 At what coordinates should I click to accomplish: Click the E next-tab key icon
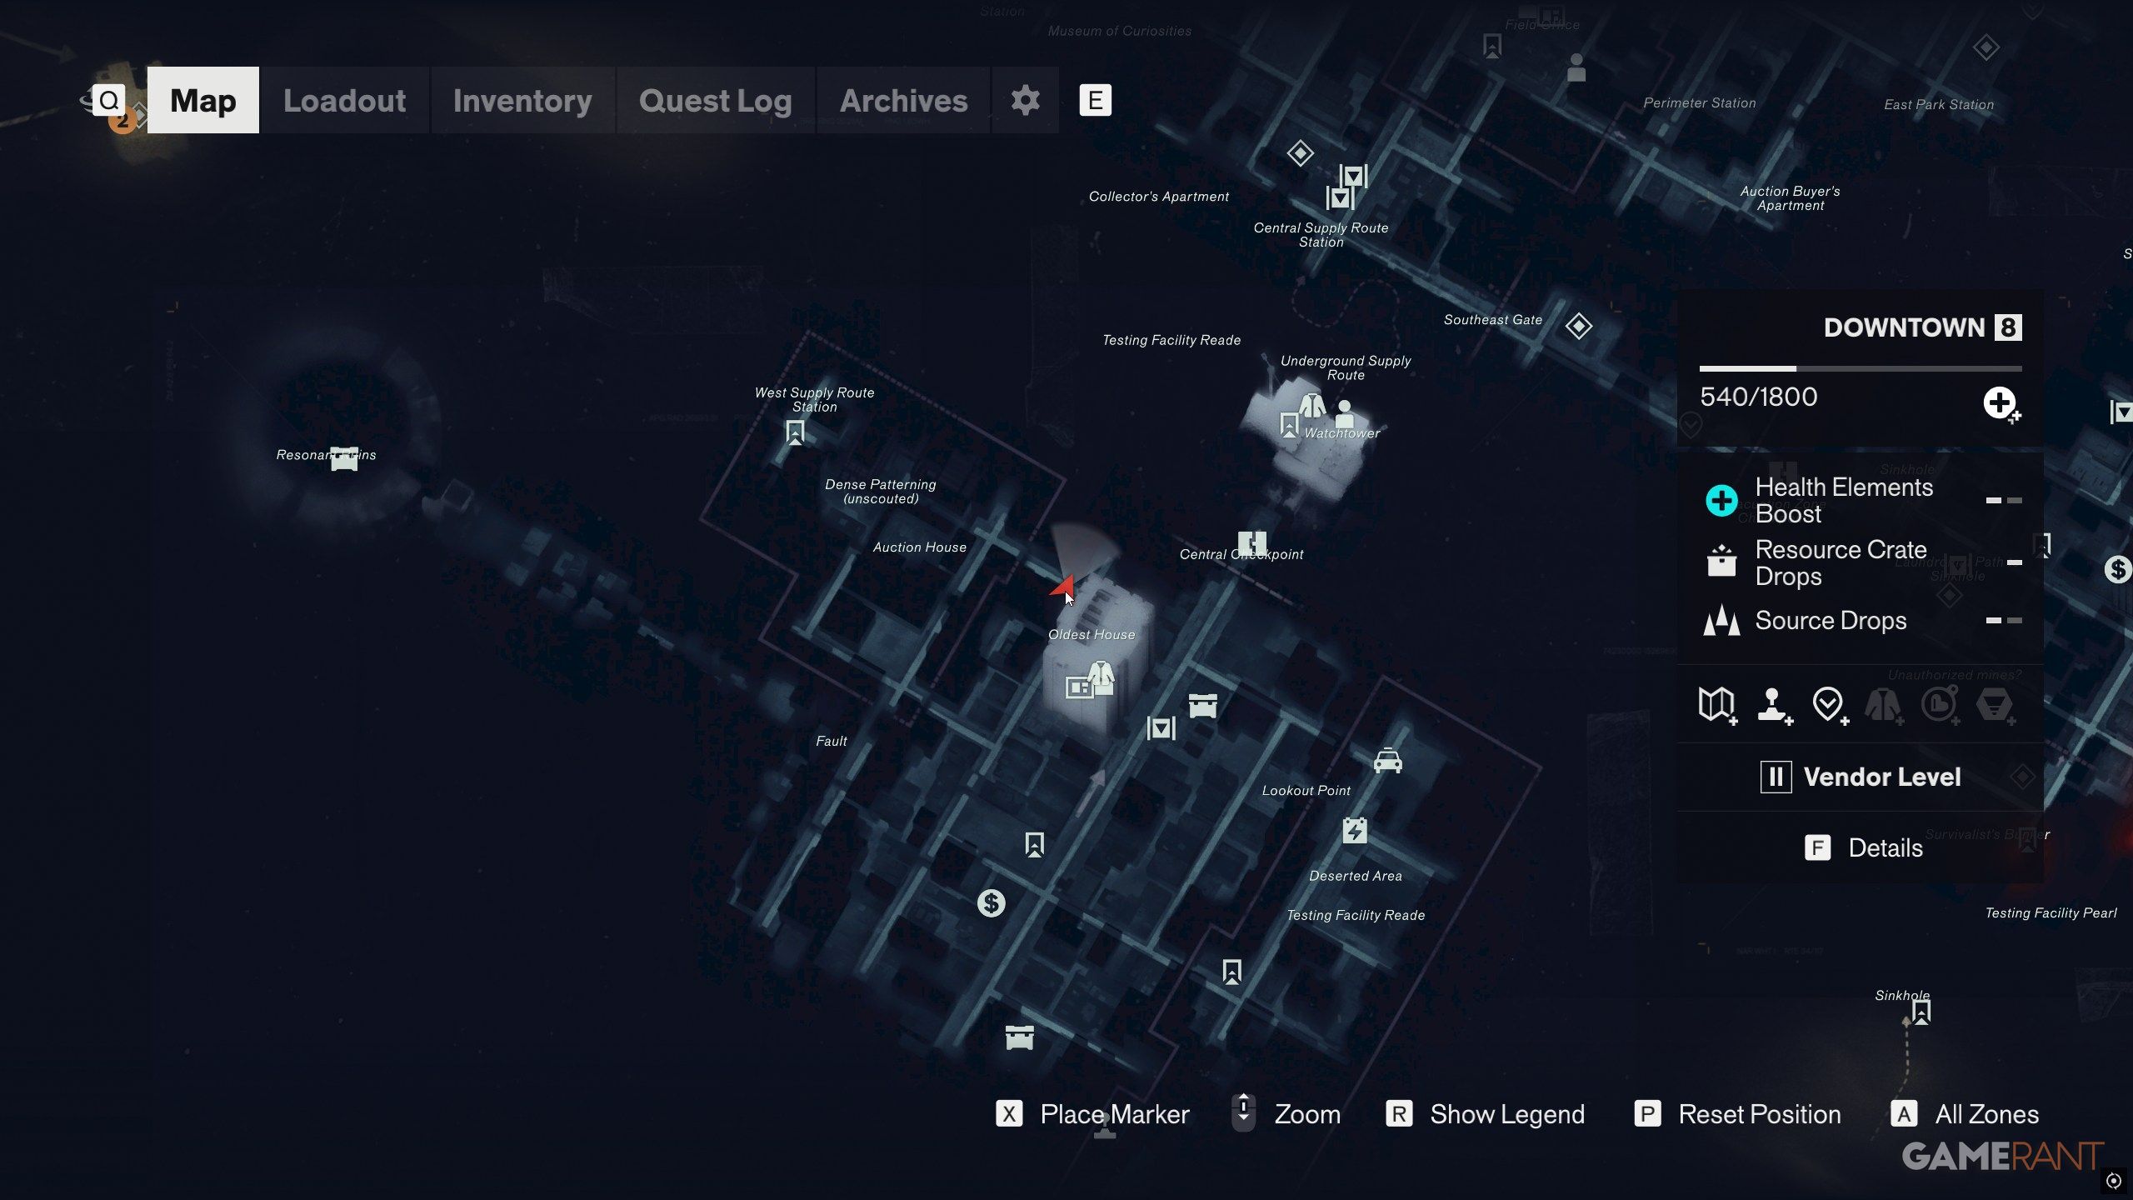pyautogui.click(x=1095, y=100)
